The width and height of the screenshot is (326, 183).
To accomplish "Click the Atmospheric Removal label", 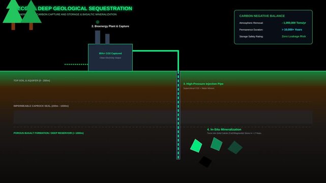I will coord(251,23).
